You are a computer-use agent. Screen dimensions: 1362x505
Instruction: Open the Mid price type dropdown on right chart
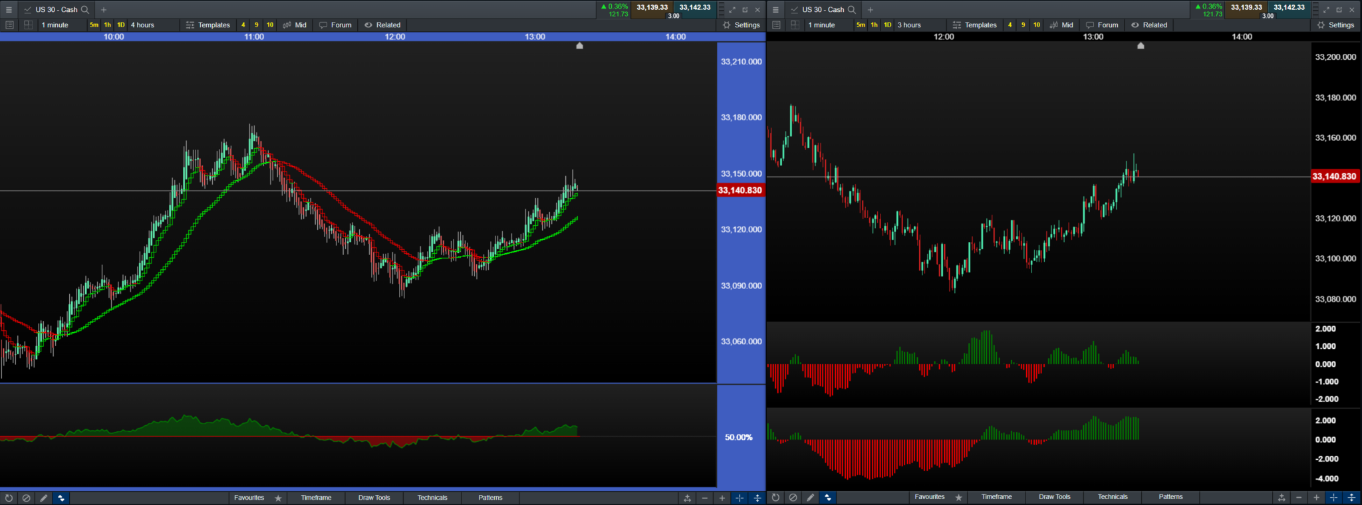point(1061,25)
